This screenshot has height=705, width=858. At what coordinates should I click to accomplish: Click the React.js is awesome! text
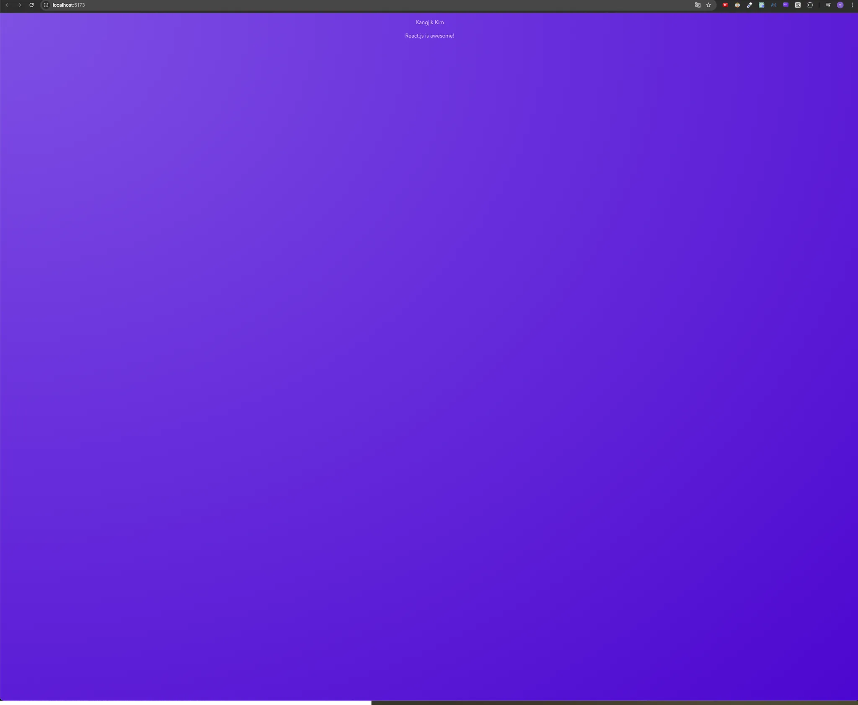tap(429, 36)
